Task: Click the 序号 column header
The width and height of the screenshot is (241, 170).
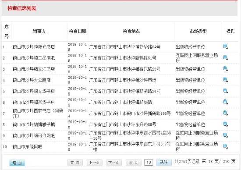Action: (7, 32)
